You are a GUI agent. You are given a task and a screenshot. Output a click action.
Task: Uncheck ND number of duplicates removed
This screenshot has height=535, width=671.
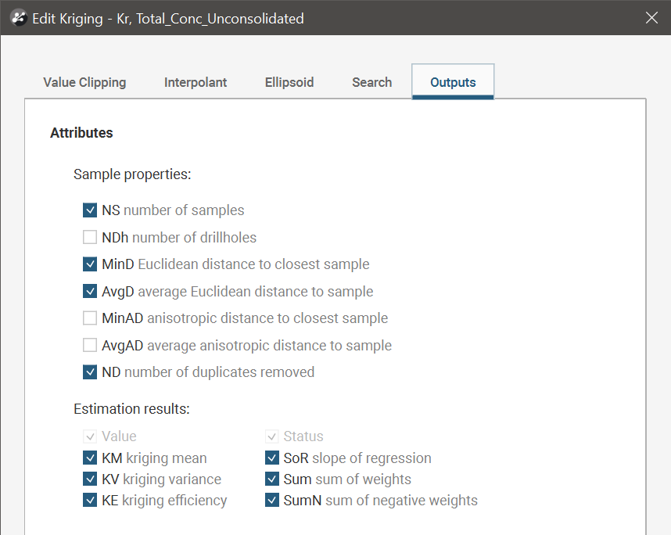(90, 372)
